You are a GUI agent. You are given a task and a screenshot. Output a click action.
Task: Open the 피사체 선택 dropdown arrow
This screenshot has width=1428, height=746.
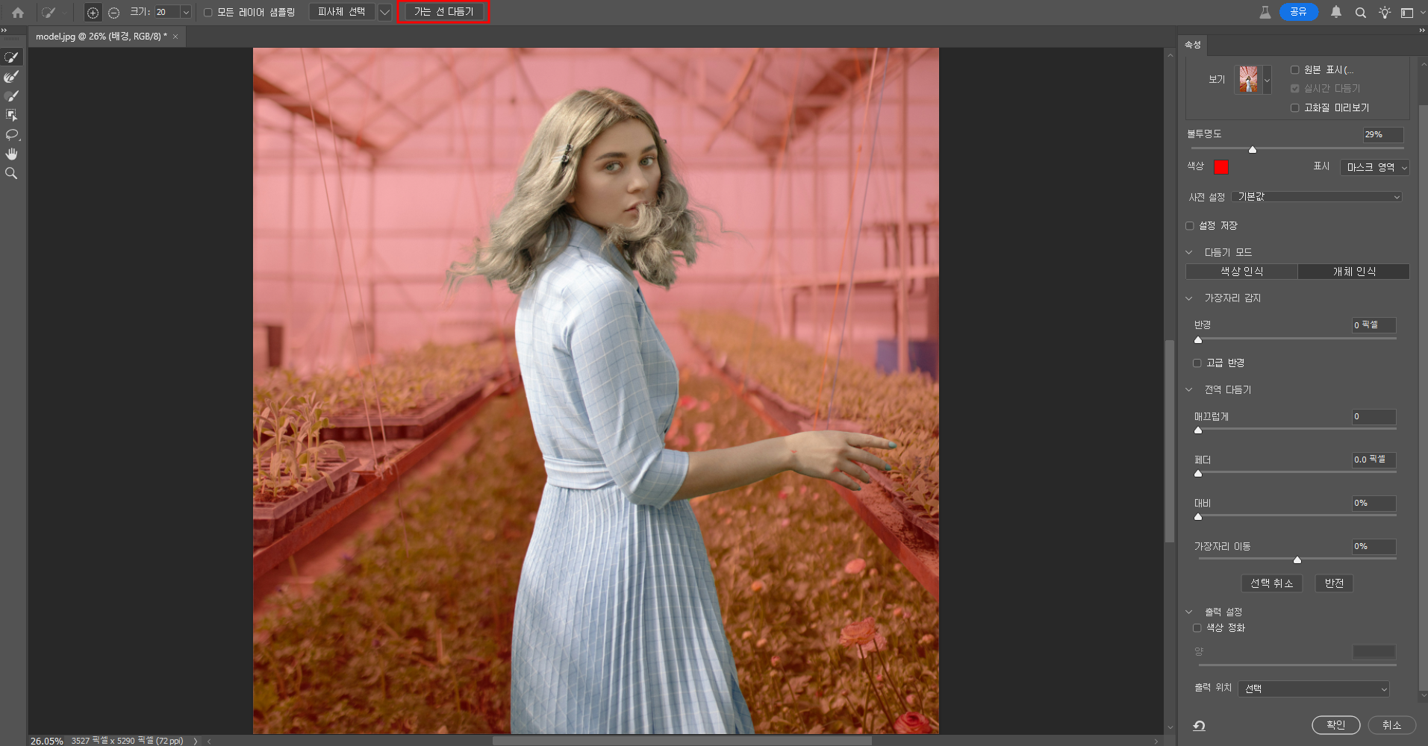tap(384, 12)
